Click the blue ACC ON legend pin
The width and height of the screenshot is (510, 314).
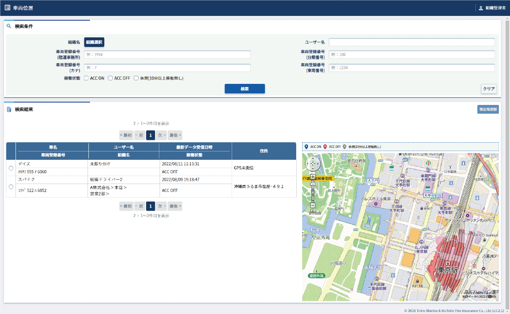click(306, 147)
